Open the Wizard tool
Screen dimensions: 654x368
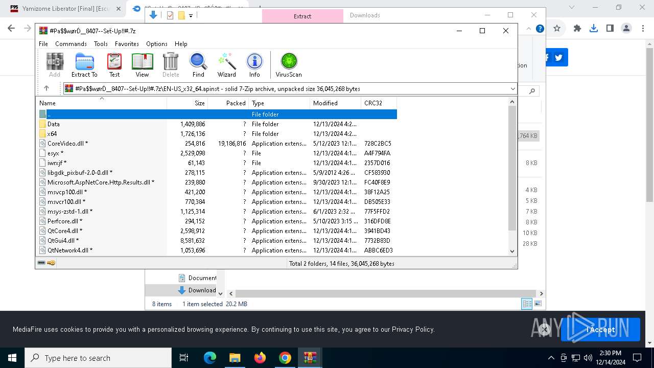click(x=226, y=65)
